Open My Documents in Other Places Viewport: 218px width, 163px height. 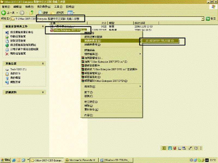click(x=15, y=73)
